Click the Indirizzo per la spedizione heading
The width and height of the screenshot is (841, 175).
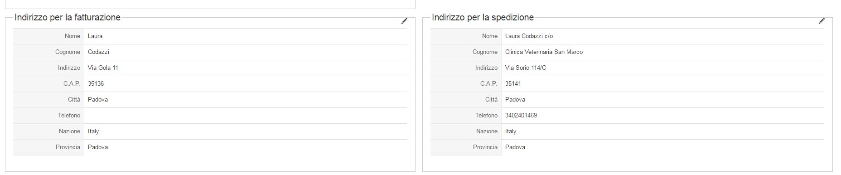483,18
